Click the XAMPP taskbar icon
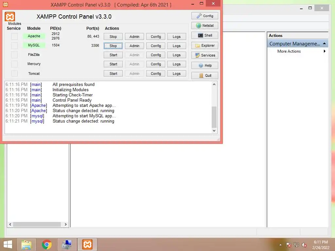This screenshot has height=251, width=335. pos(87,244)
